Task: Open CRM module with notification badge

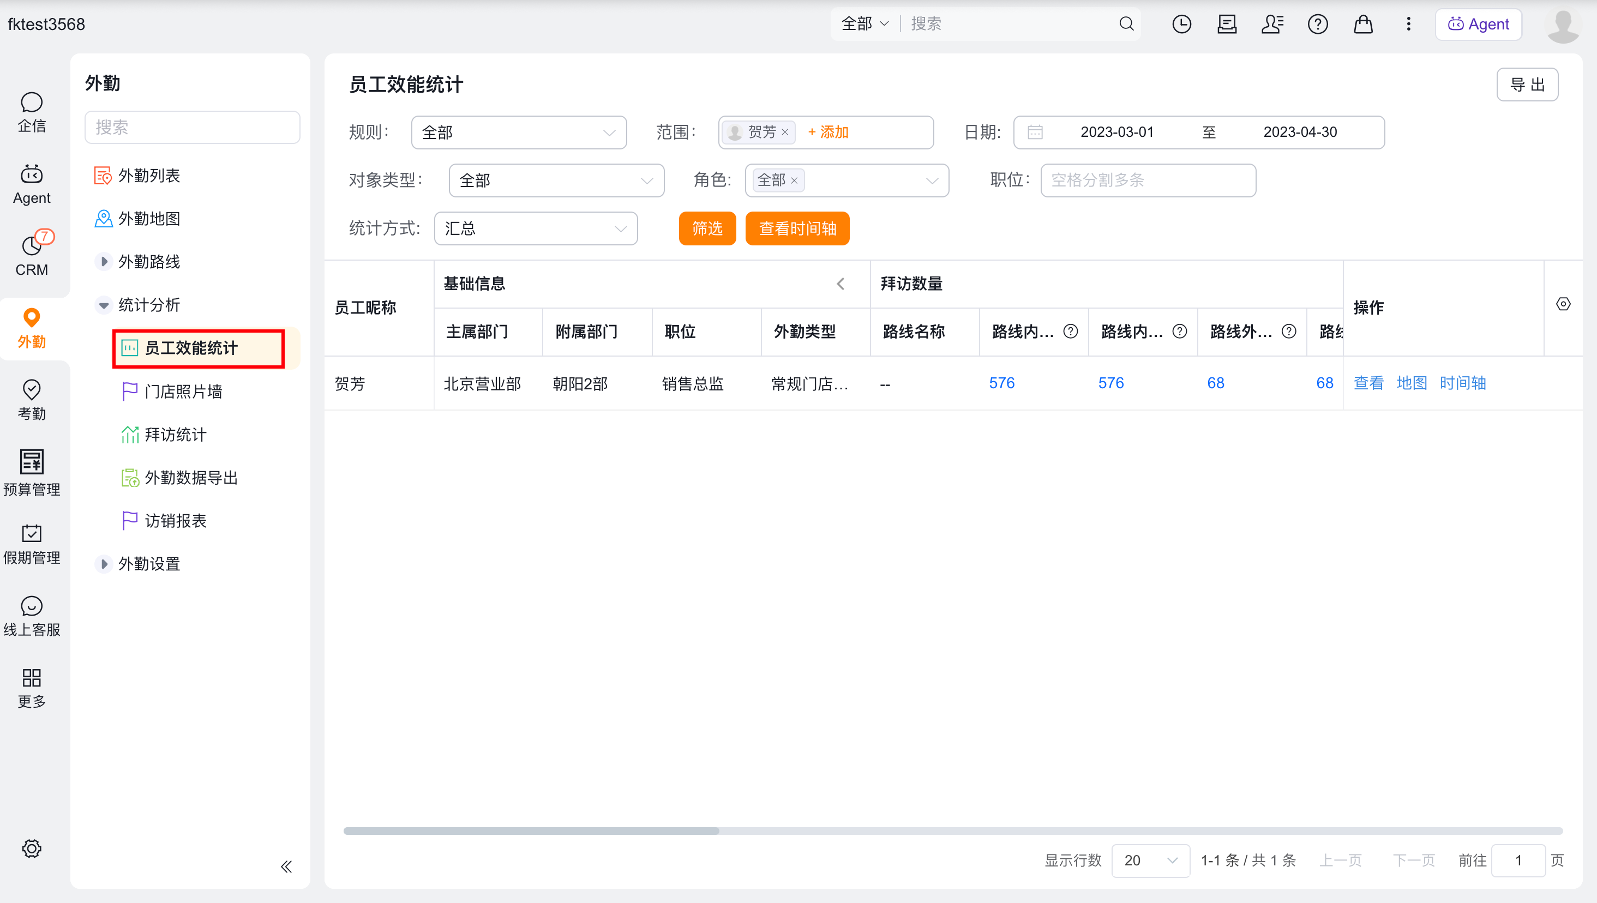Action: 32,254
